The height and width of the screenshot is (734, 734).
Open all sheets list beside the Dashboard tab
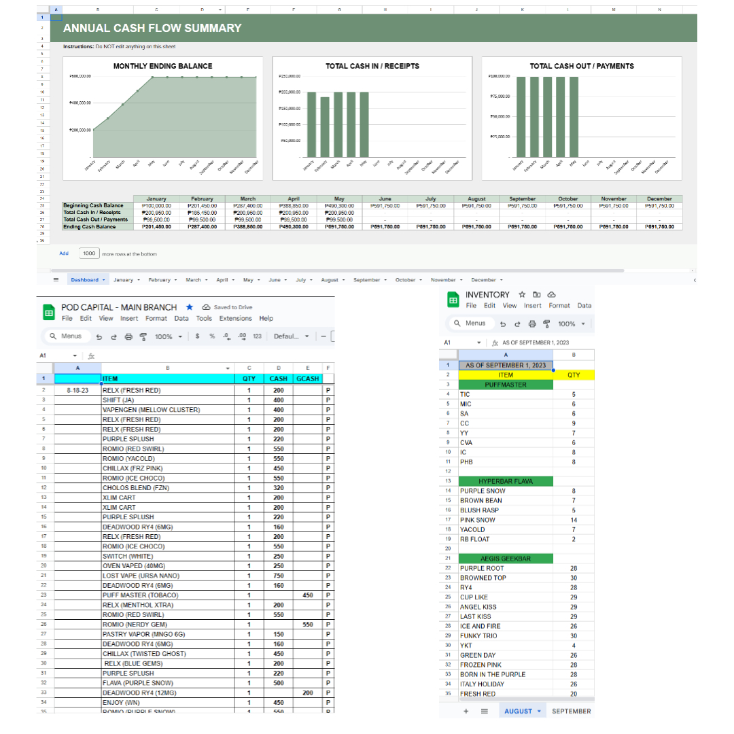56,279
